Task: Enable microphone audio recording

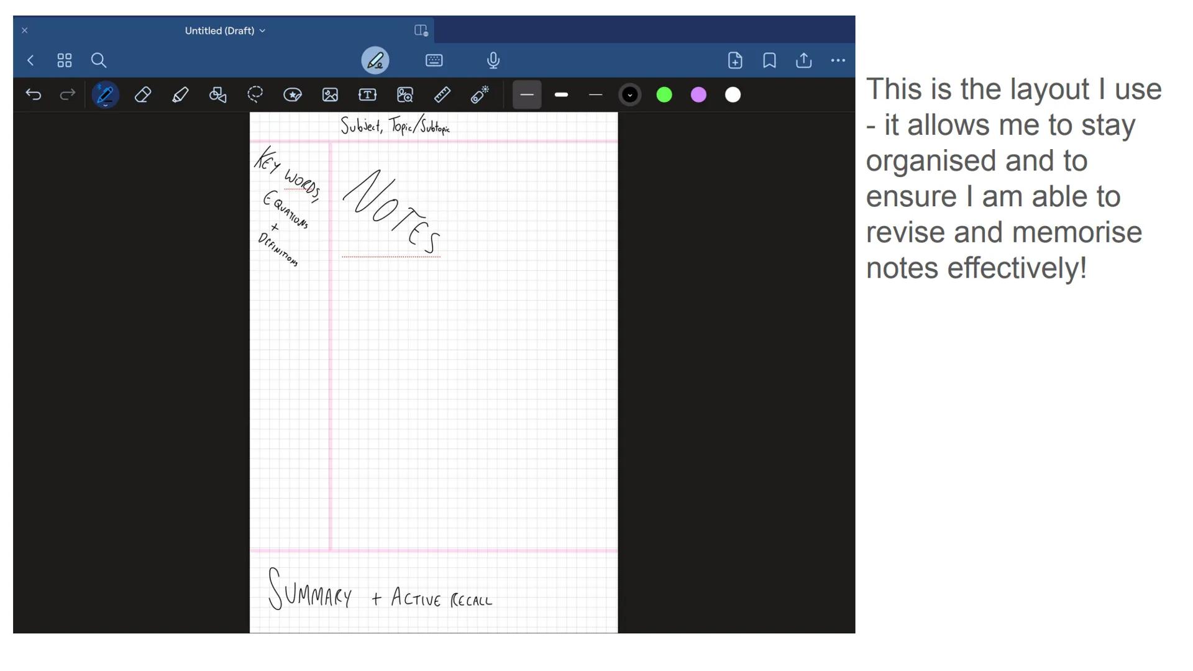Action: click(493, 60)
